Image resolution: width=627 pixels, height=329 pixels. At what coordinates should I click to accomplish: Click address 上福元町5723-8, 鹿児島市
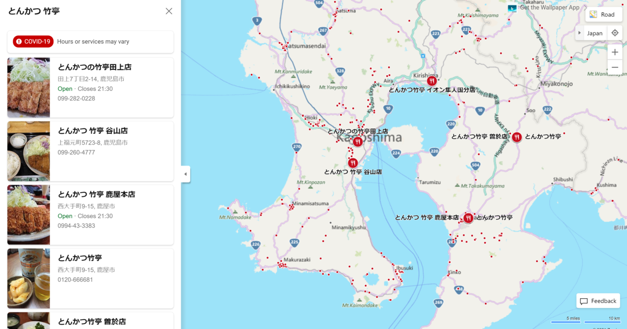(x=92, y=143)
